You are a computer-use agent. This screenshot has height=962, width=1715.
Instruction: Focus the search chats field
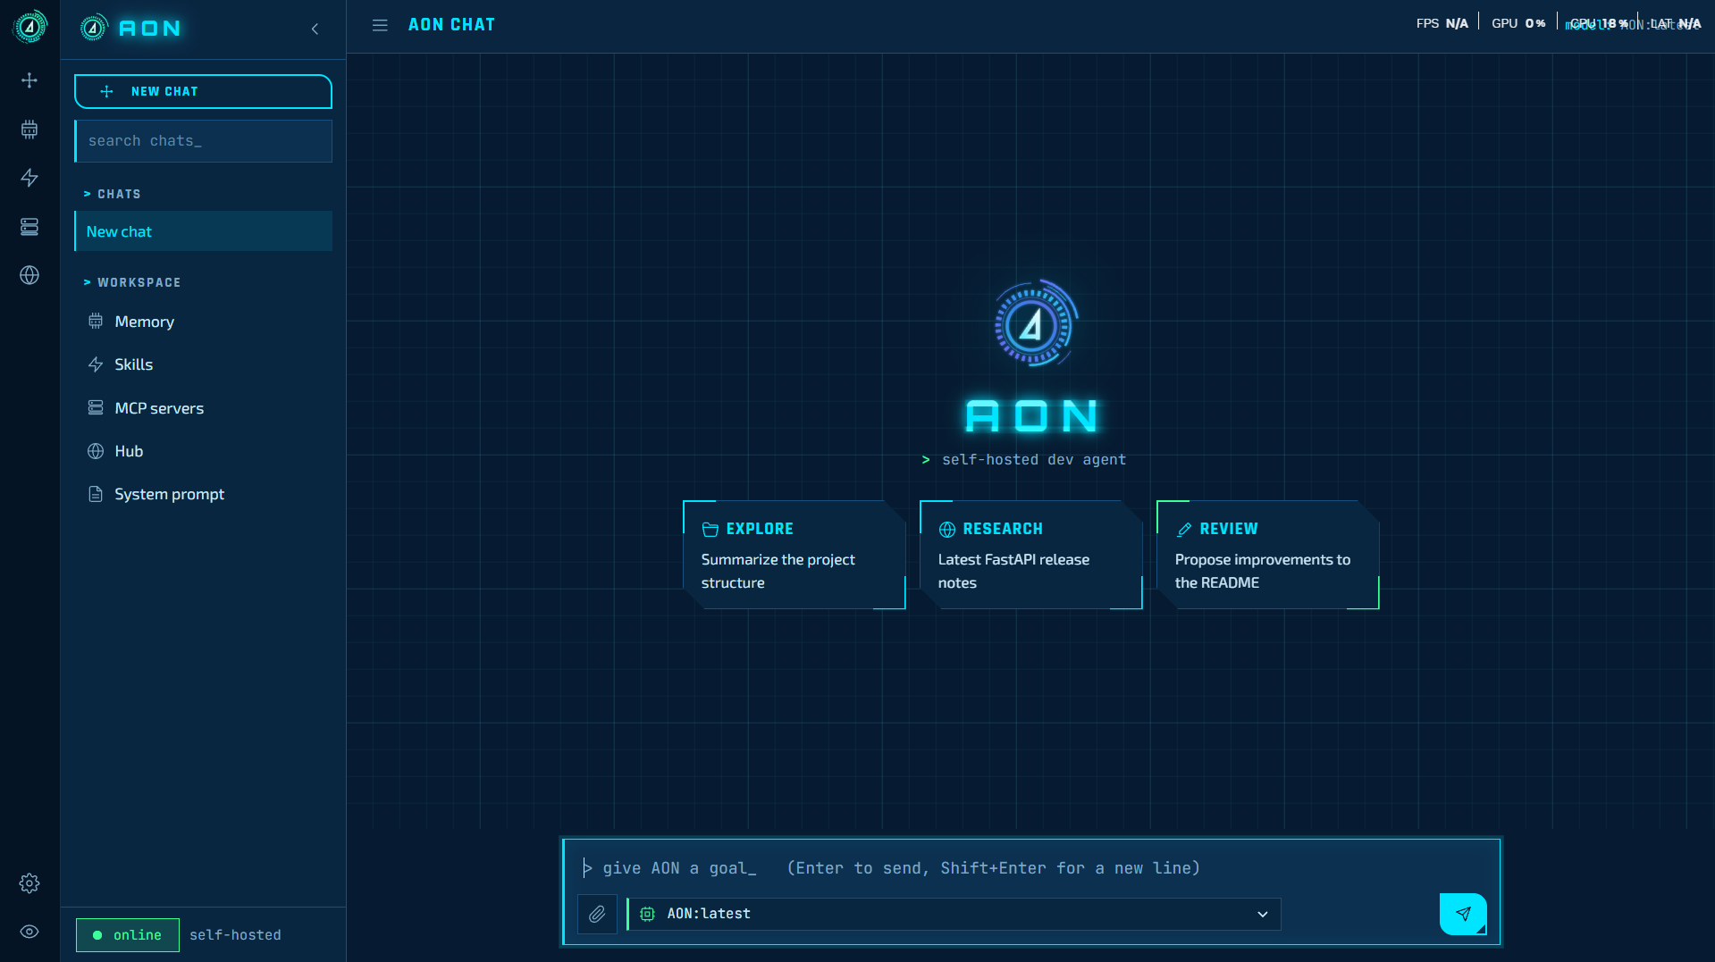click(204, 141)
